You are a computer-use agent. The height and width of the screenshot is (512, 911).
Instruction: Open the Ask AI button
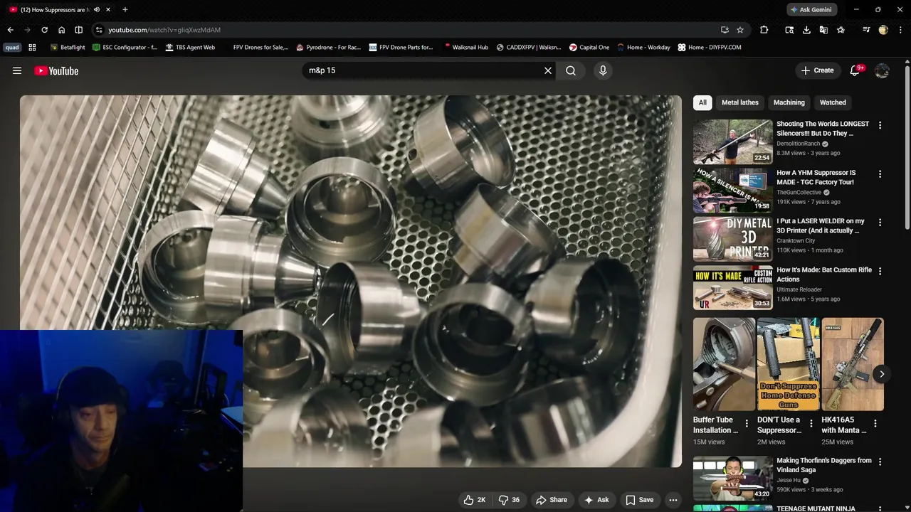click(596, 500)
